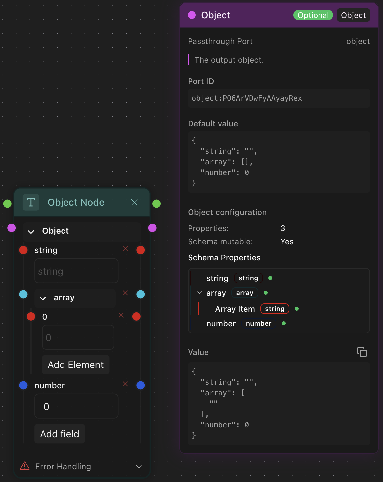Expand the Error Handling dropdown chevron
The height and width of the screenshot is (482, 383).
pyautogui.click(x=139, y=467)
